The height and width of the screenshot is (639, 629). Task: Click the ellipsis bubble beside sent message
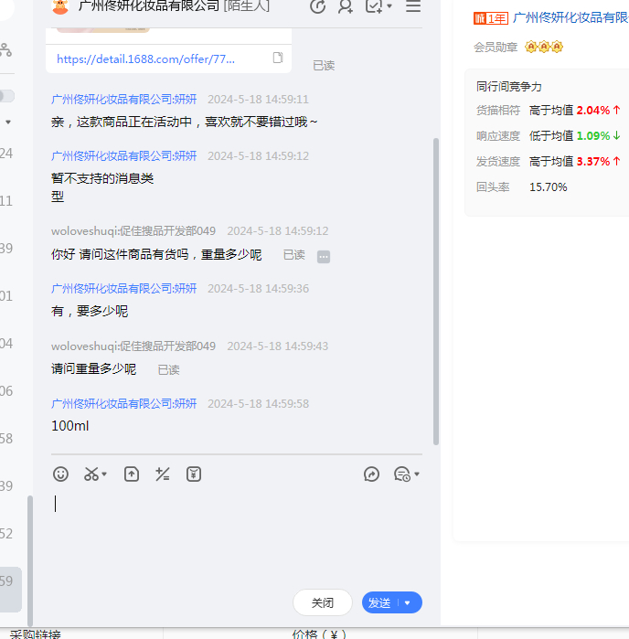point(324,257)
